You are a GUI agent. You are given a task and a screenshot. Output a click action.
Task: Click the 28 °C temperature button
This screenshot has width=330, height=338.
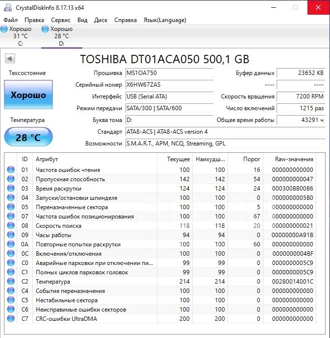point(28,137)
